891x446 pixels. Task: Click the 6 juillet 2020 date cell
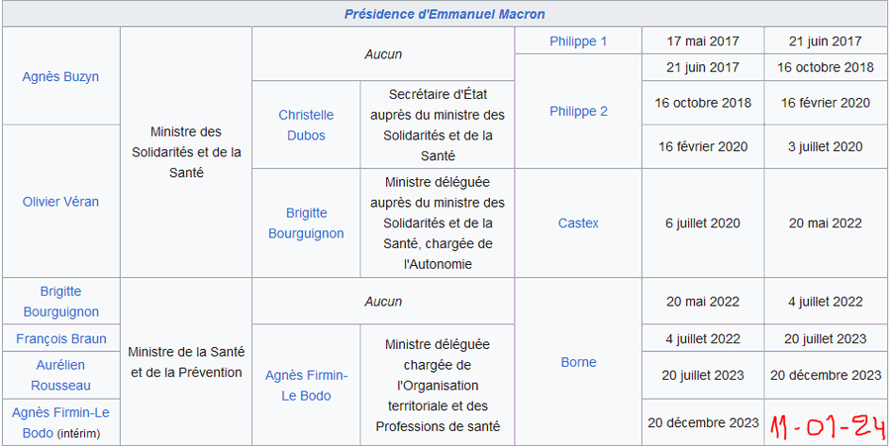point(702,223)
